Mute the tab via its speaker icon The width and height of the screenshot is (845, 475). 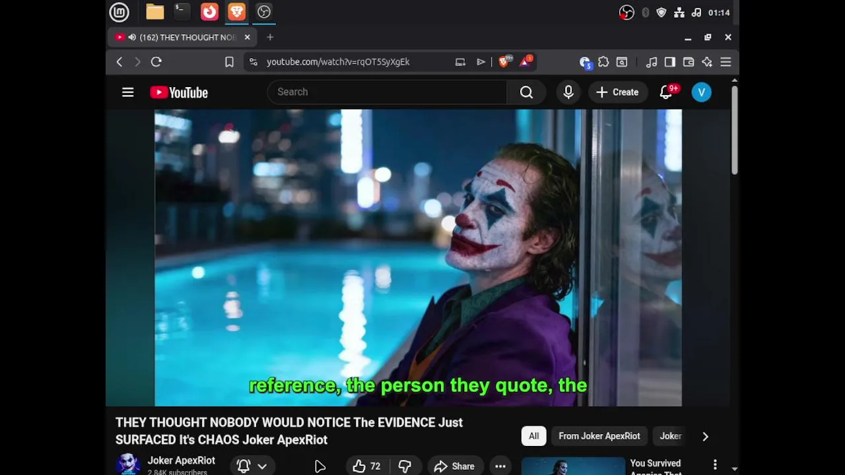pyautogui.click(x=132, y=38)
